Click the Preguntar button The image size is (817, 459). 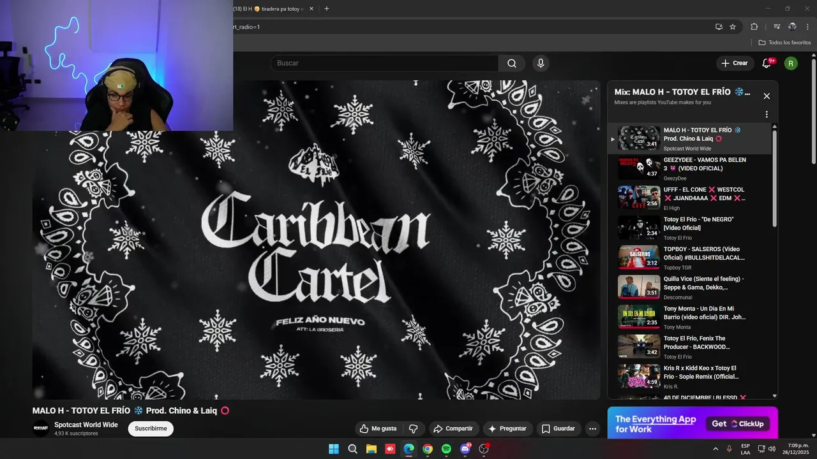tap(507, 428)
